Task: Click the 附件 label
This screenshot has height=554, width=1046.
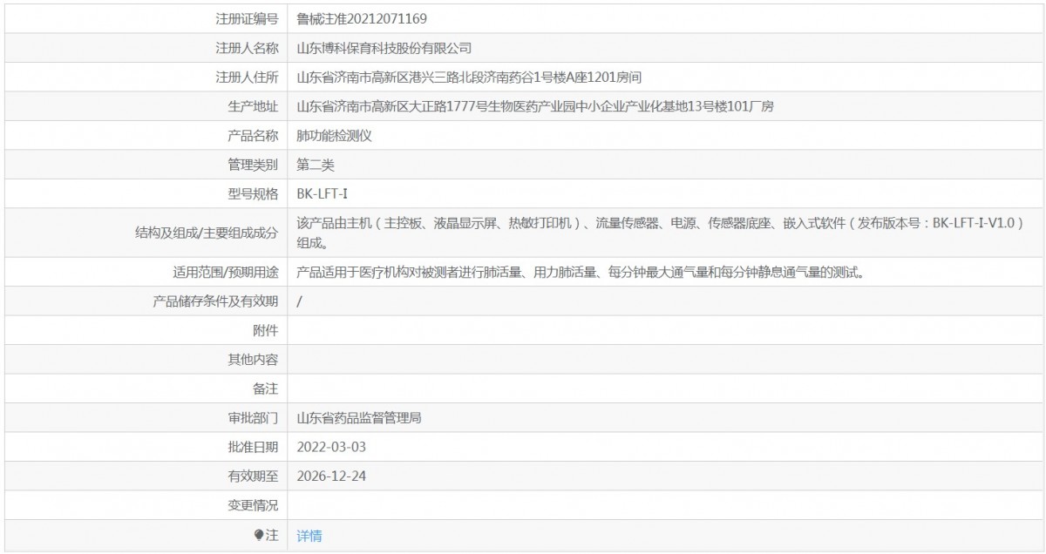Action: tap(265, 330)
